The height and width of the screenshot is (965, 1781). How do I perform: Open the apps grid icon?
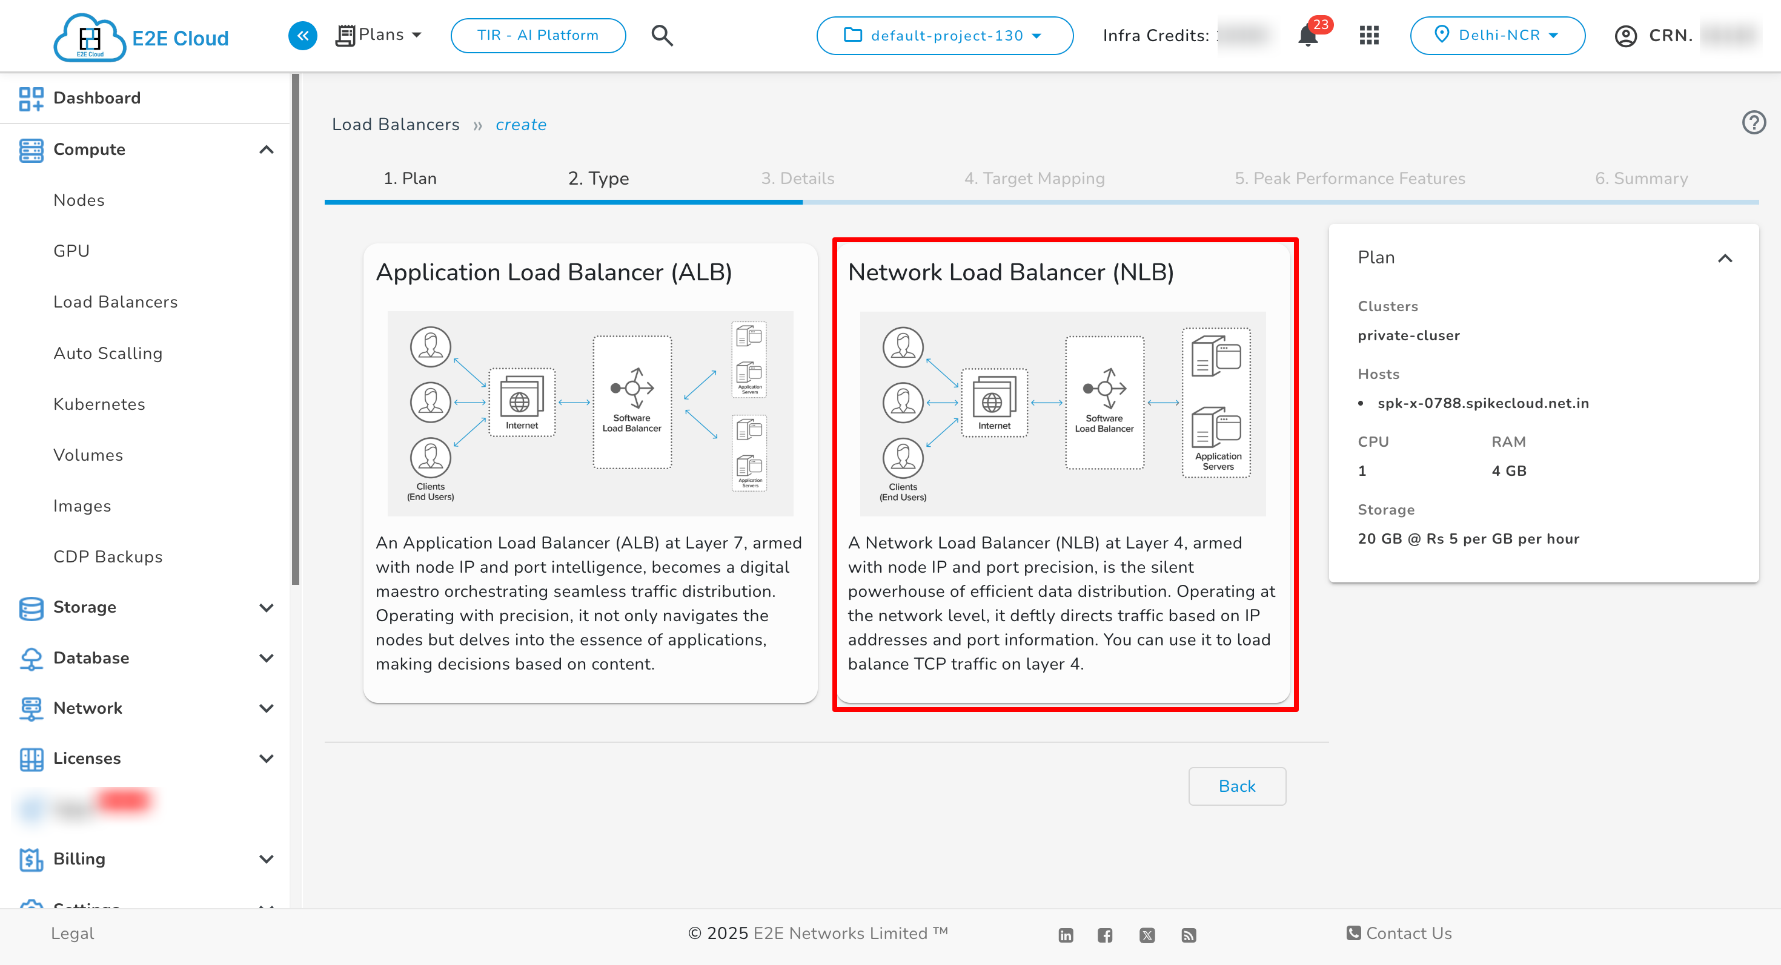pos(1368,35)
